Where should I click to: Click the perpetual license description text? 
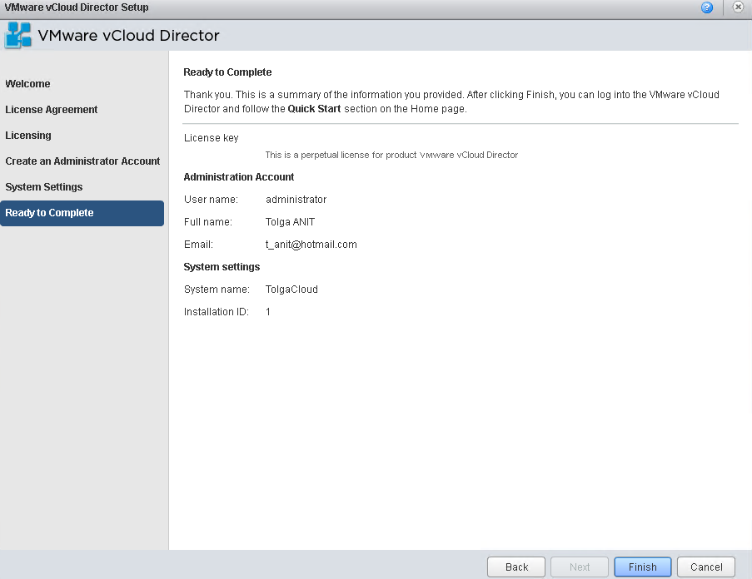click(x=391, y=156)
